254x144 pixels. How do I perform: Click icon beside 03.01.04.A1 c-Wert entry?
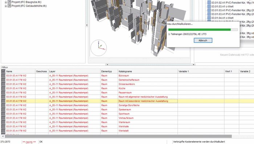click(x=209, y=18)
